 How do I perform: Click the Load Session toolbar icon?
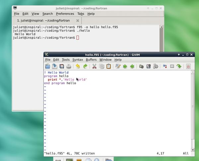[x=141, y=66]
